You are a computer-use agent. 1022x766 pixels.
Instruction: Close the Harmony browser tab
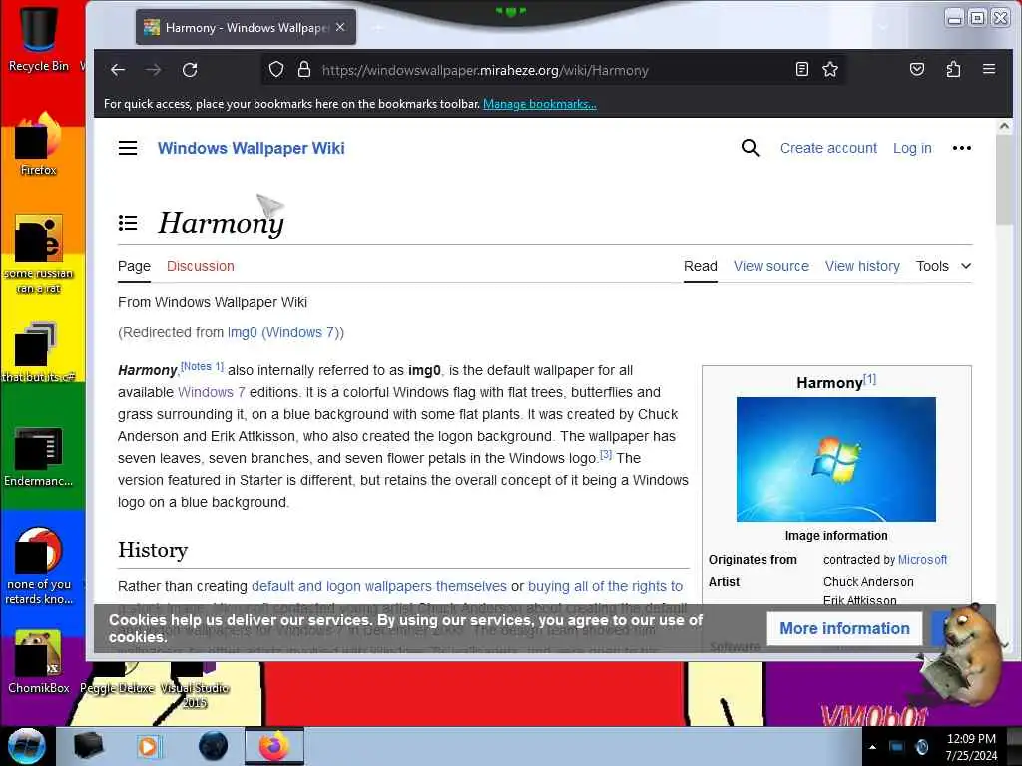click(x=340, y=27)
